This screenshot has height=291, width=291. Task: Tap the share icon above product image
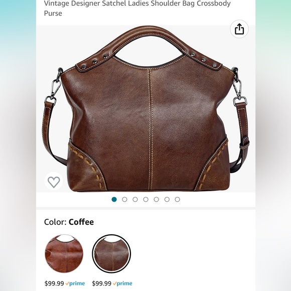[239, 29]
